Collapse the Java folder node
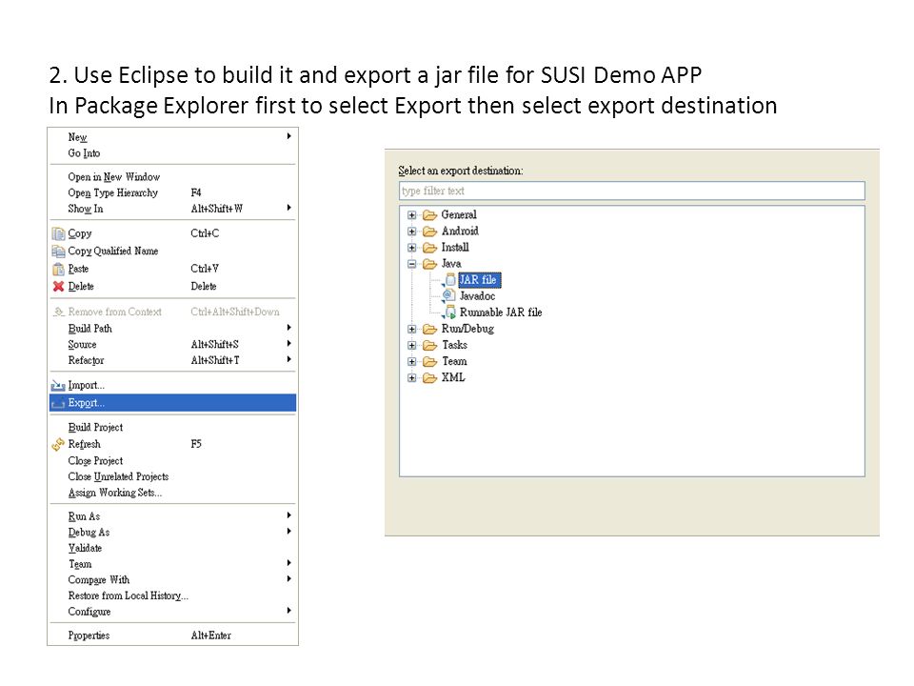 coord(411,264)
